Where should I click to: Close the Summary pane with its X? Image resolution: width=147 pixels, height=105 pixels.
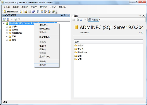click(143, 16)
